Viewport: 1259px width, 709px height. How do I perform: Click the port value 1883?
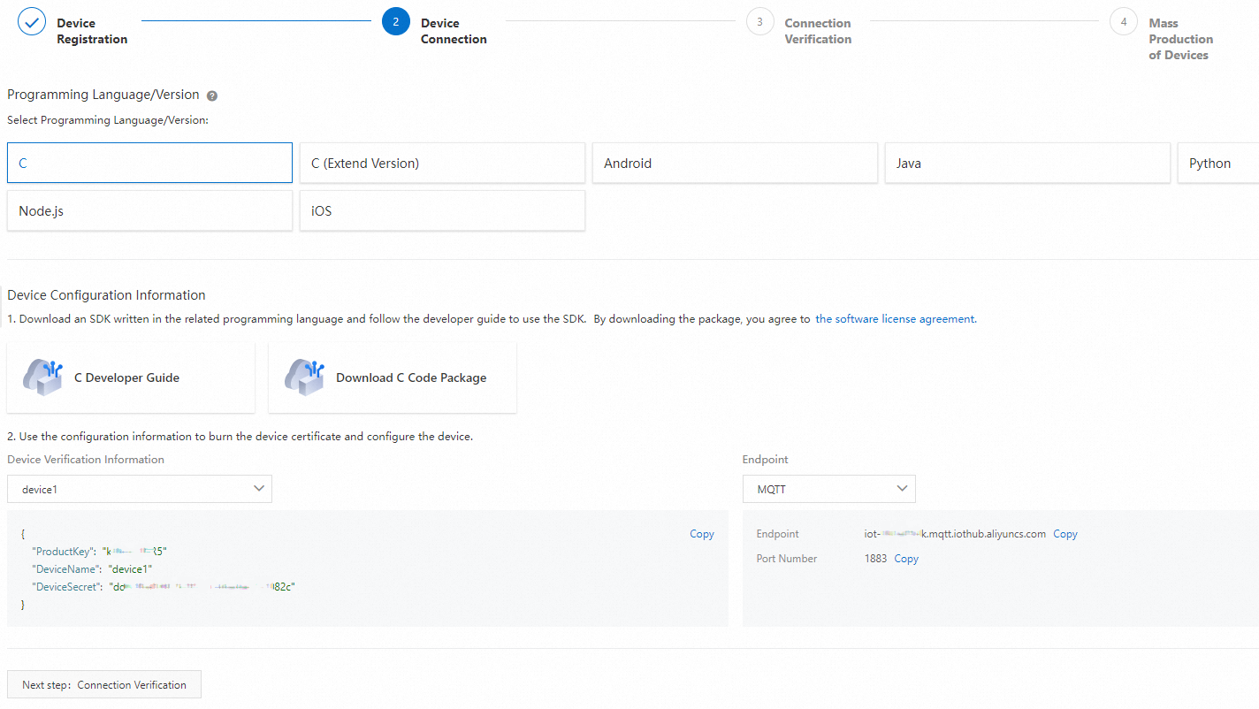click(x=875, y=559)
